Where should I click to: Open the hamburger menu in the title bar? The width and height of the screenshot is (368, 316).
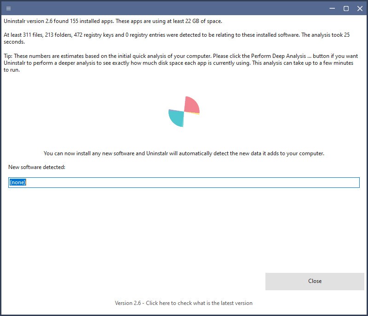point(8,9)
